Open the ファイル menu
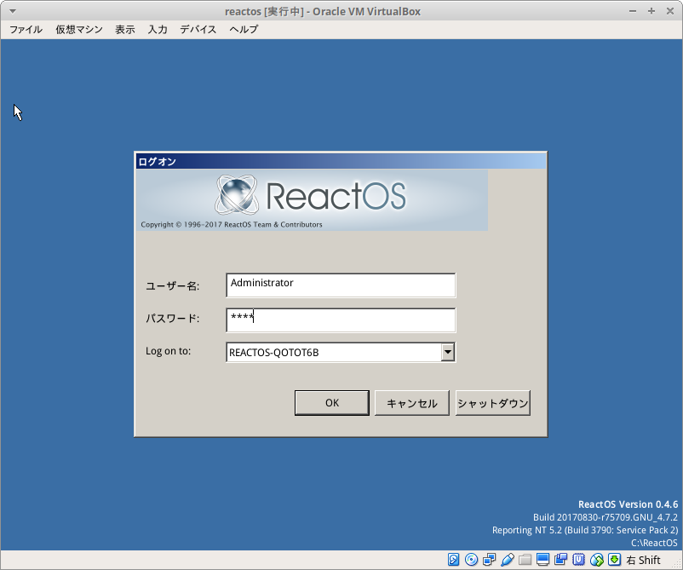 click(x=26, y=29)
